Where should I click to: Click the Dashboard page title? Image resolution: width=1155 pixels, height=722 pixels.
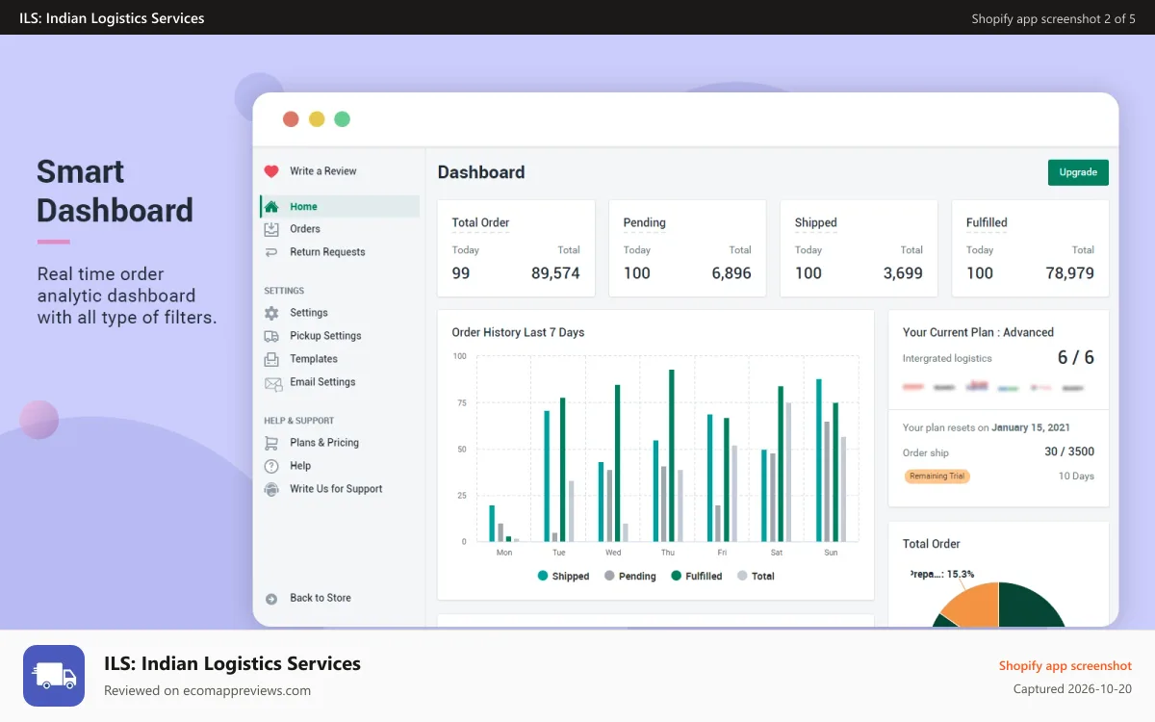(481, 172)
